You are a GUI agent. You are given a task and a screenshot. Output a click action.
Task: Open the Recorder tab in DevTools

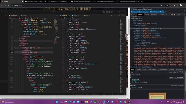coord(154,15)
